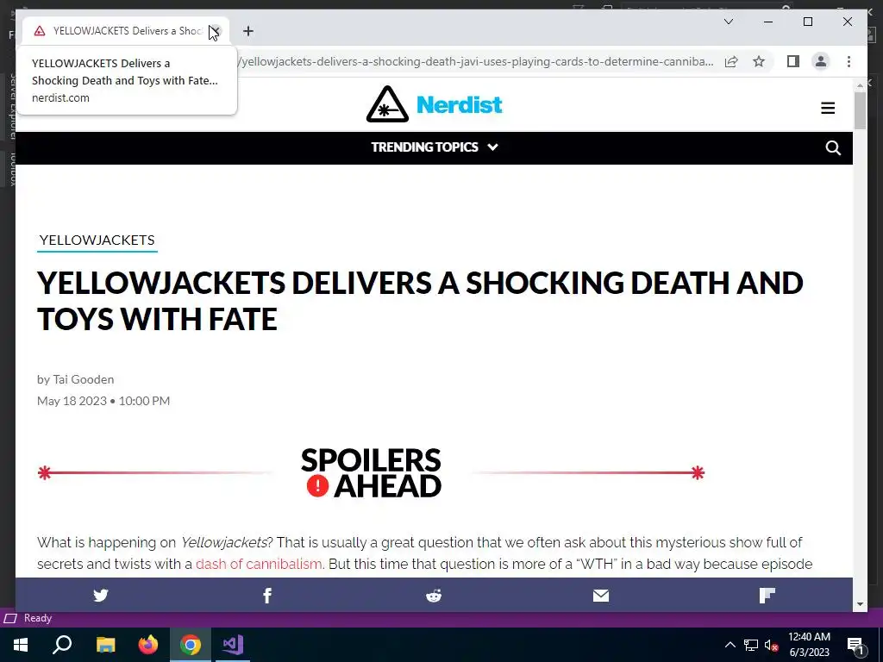Share article on Facebook

[x=267, y=595]
